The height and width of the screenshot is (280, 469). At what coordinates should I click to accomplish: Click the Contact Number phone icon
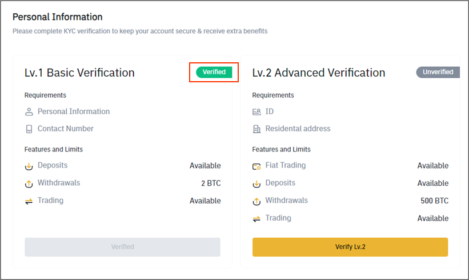tap(29, 129)
